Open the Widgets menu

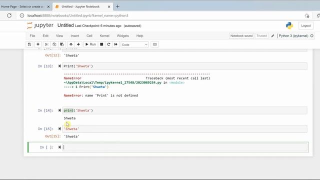(122, 35)
